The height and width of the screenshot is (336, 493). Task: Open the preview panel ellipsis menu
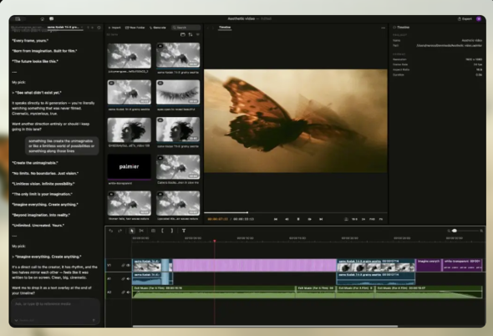(x=383, y=28)
